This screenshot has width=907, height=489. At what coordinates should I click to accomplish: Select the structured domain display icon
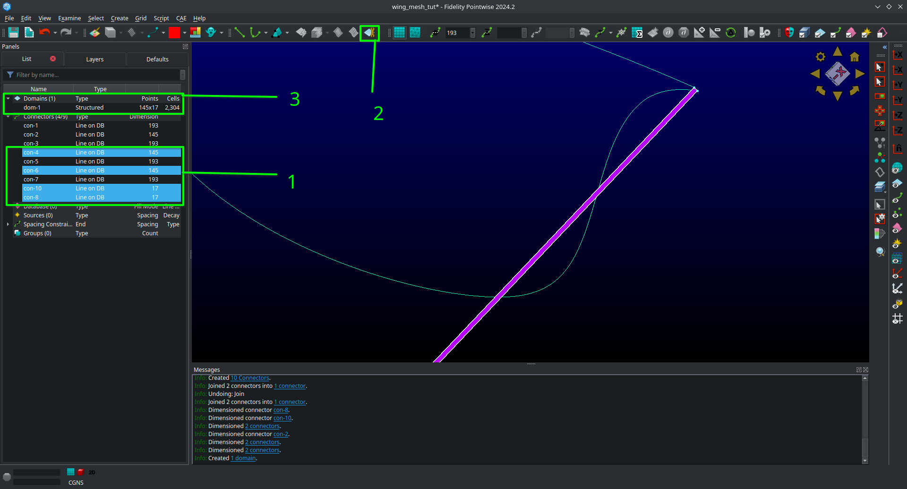(399, 33)
